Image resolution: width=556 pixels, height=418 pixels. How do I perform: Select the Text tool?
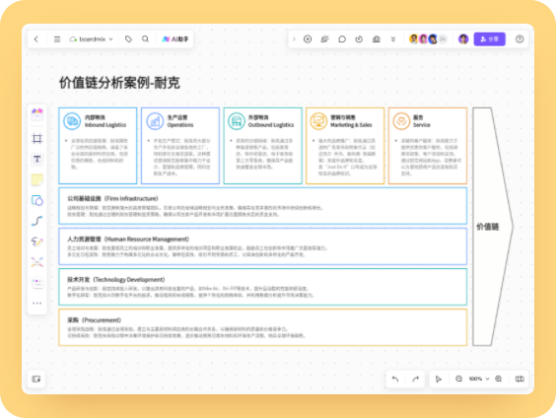coord(36,159)
